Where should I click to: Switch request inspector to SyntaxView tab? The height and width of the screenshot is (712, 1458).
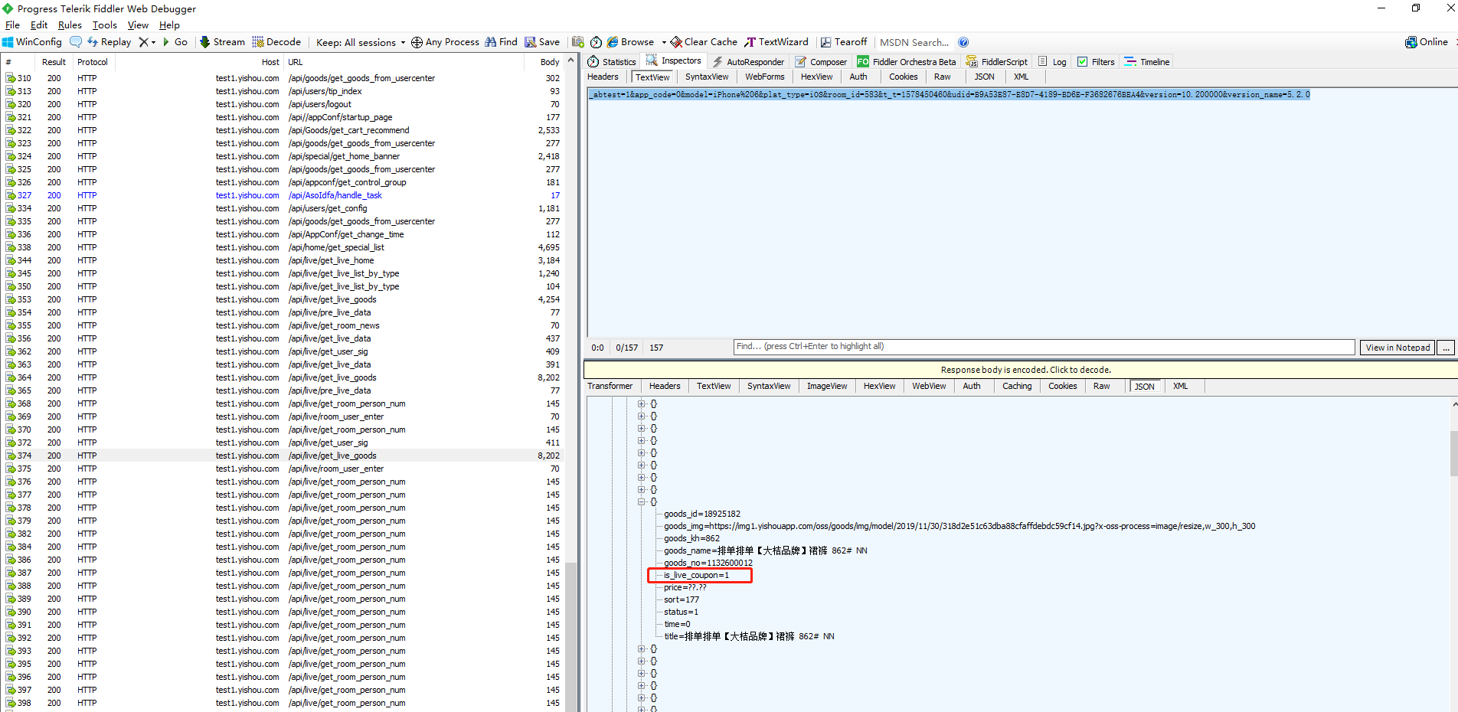pyautogui.click(x=707, y=77)
